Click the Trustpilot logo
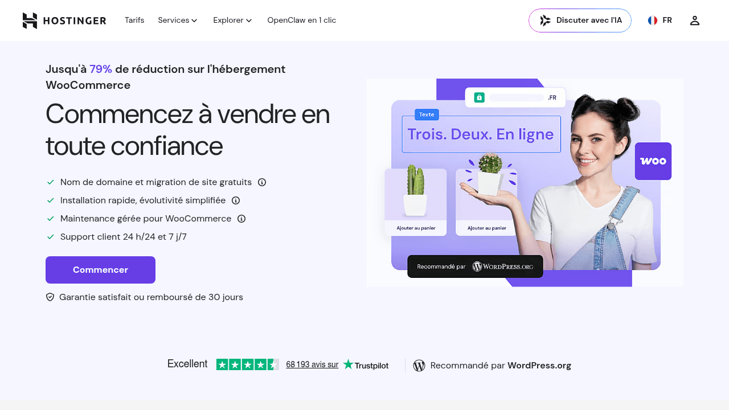 click(366, 365)
